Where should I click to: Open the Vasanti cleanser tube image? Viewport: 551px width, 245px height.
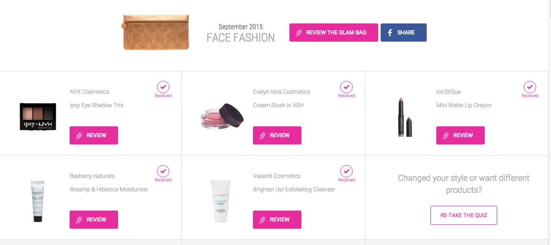click(x=221, y=201)
